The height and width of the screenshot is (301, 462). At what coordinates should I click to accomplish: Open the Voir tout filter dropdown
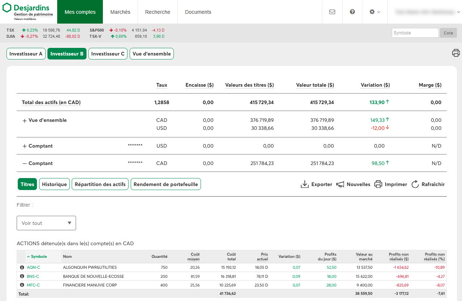point(46,223)
